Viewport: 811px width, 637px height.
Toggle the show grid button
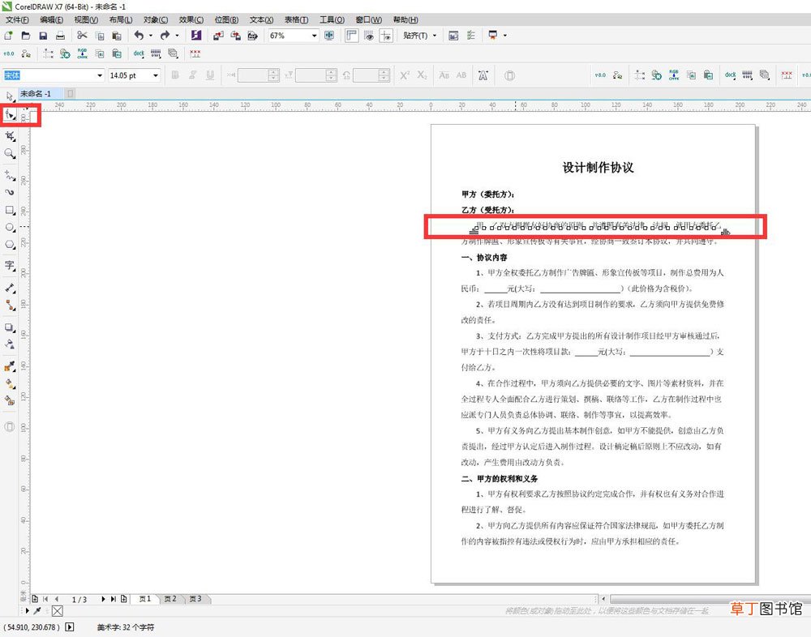[369, 35]
